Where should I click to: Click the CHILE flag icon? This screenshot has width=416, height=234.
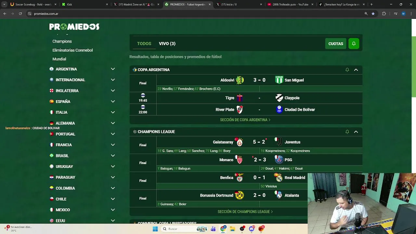click(x=51, y=199)
